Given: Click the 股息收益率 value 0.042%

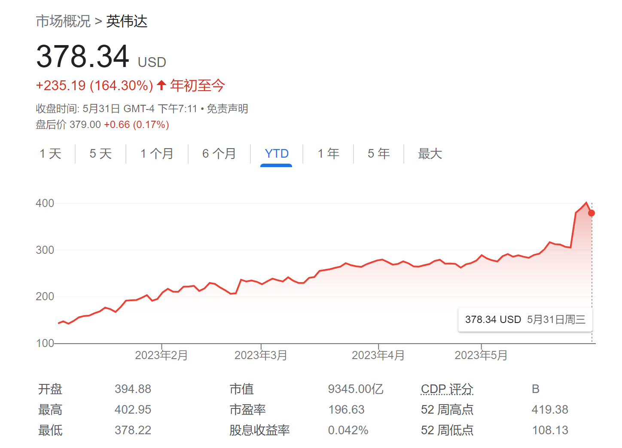Looking at the screenshot, I should (x=348, y=430).
